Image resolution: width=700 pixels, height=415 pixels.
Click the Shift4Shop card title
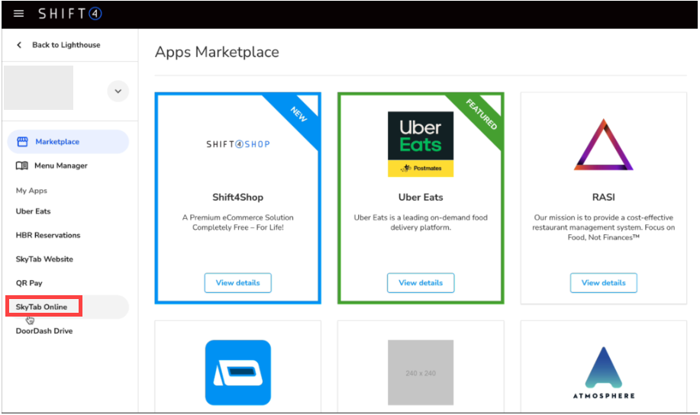238,198
